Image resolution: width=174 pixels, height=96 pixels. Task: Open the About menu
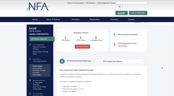pyautogui.click(x=35, y=19)
